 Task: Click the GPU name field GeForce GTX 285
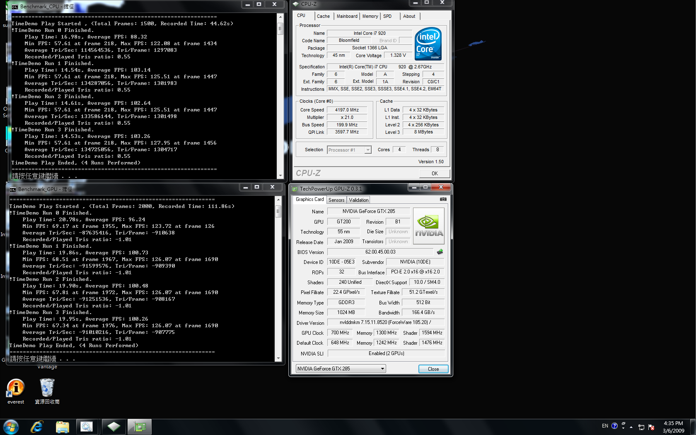(369, 211)
